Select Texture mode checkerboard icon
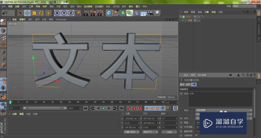 click(3, 38)
